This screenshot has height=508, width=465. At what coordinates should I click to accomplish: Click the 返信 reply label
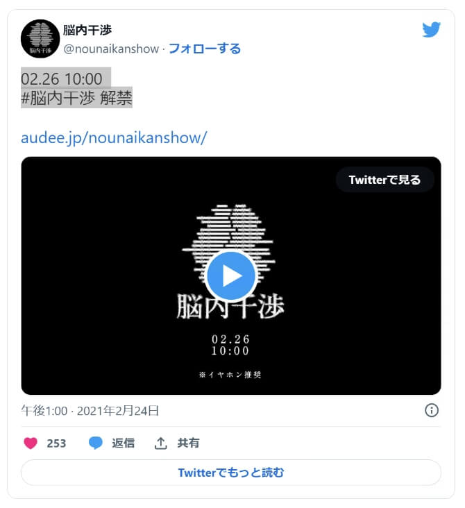(123, 443)
